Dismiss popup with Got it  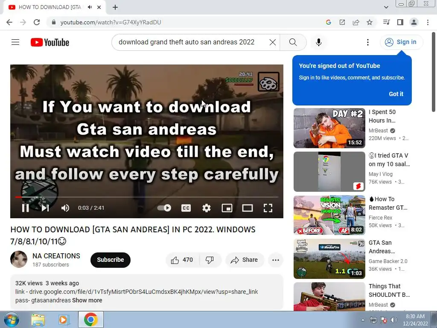(x=396, y=94)
